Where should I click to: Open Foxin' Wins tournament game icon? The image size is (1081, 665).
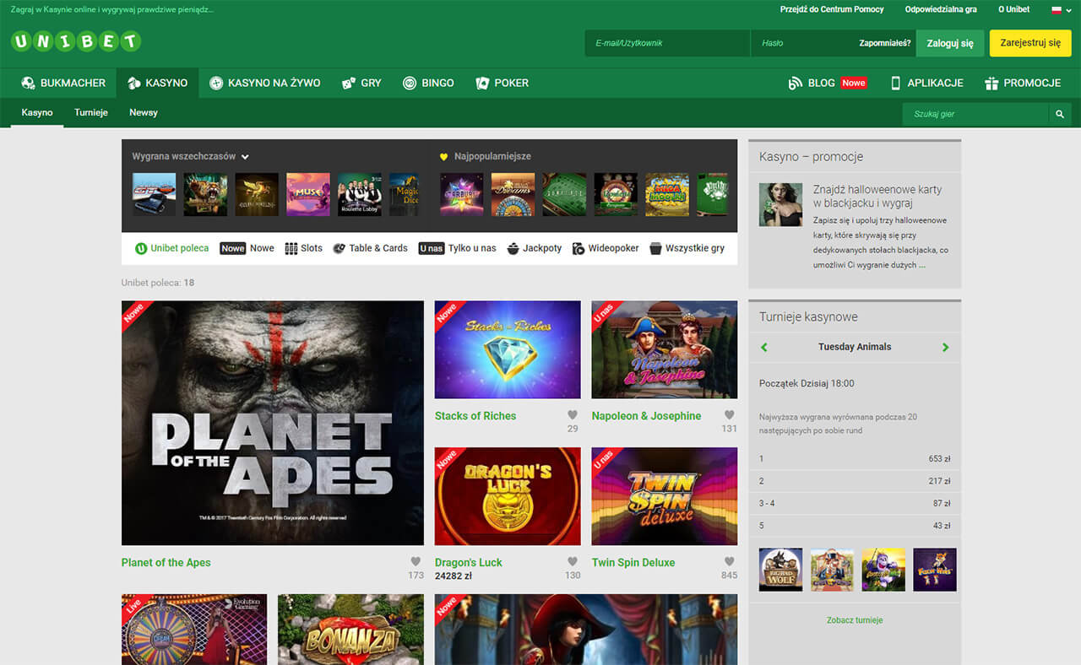pos(935,570)
